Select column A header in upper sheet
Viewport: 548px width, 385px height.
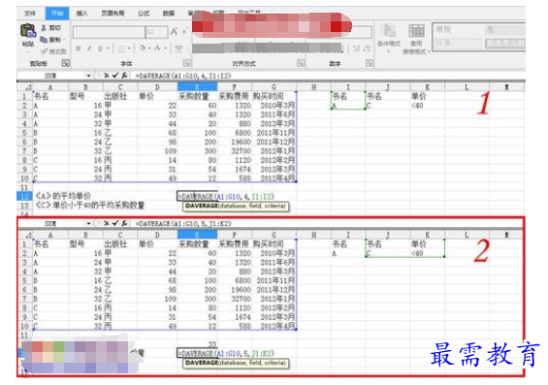[50, 87]
